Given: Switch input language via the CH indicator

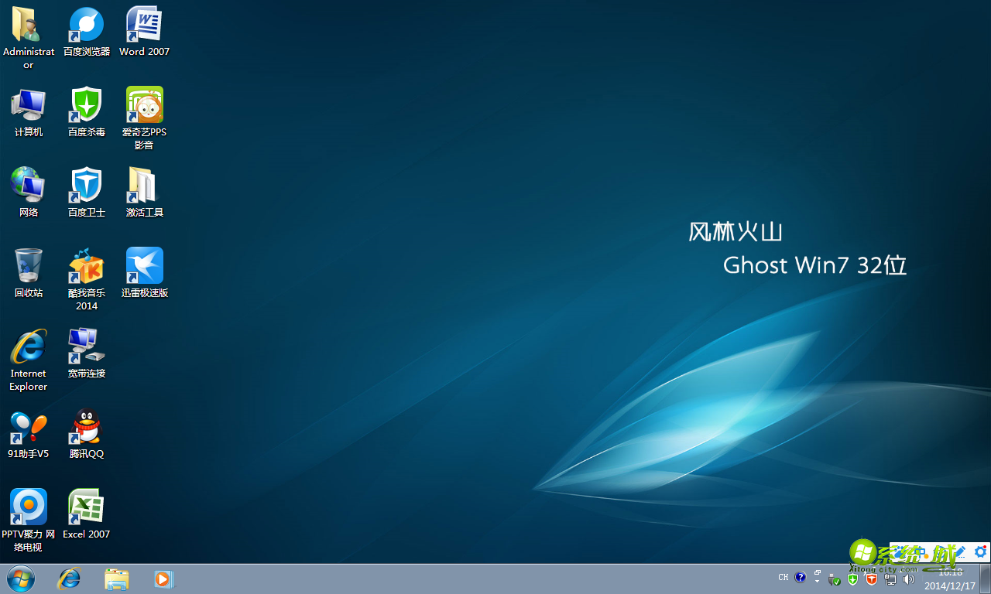Looking at the screenshot, I should (x=783, y=577).
